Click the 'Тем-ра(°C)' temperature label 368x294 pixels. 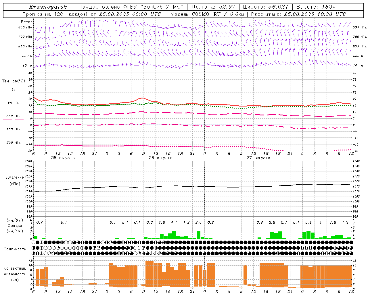click(14, 81)
